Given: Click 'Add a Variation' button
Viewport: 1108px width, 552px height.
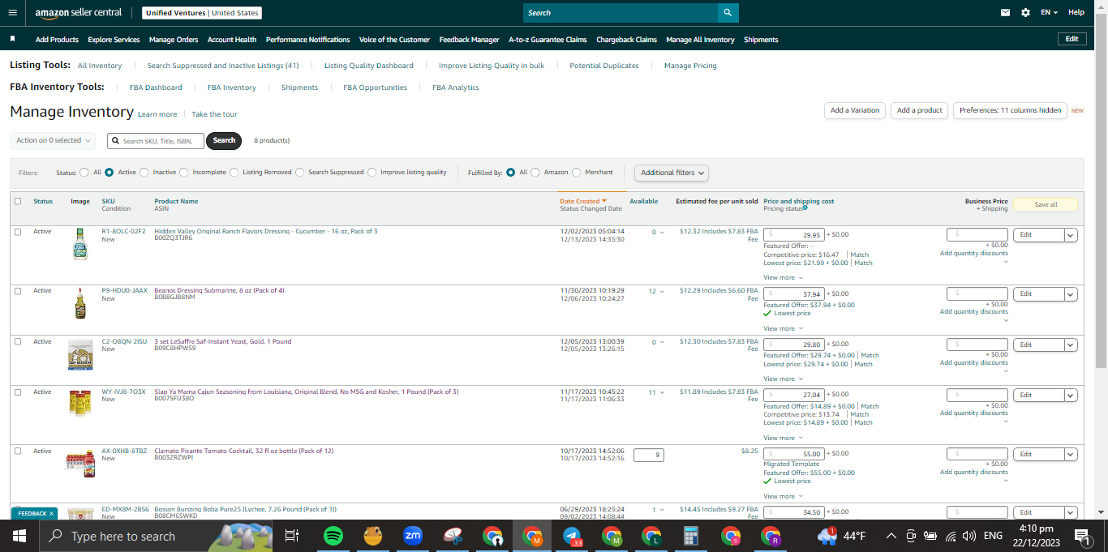Looking at the screenshot, I should click(x=855, y=110).
